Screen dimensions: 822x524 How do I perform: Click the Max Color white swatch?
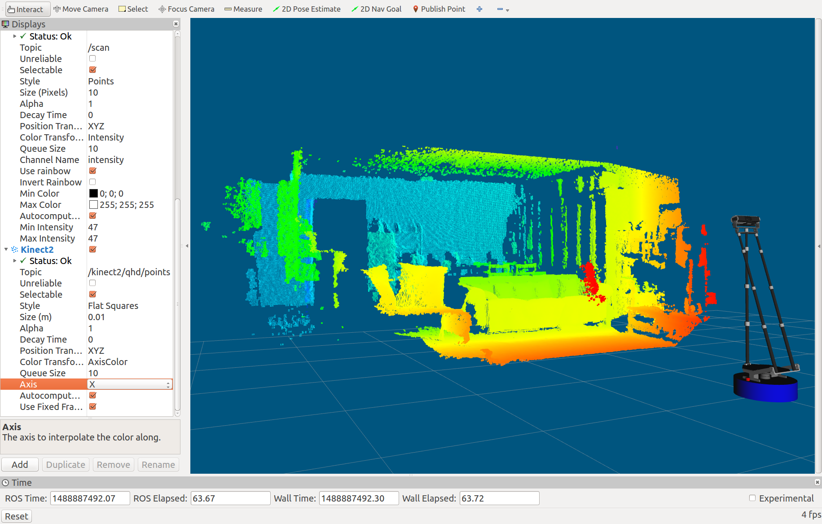tap(93, 205)
